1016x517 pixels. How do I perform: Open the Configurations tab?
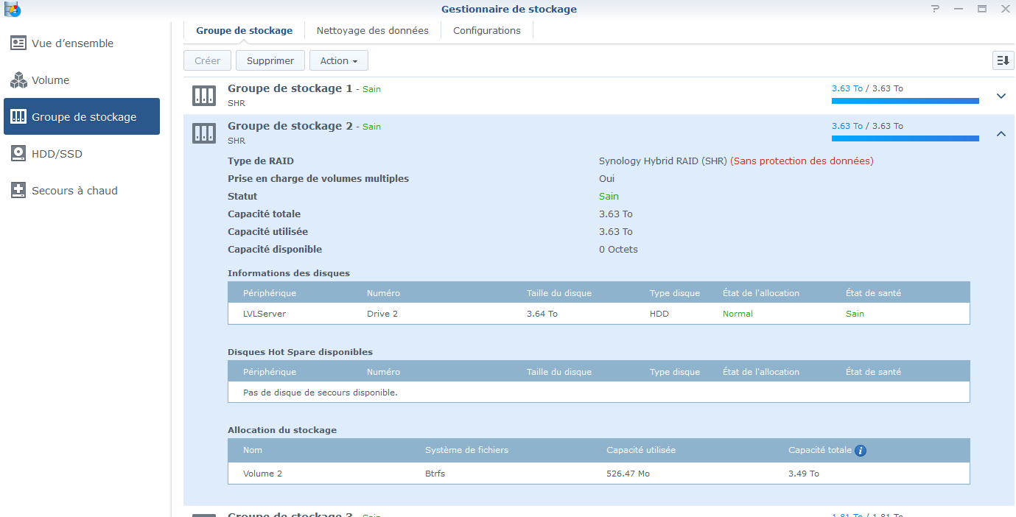486,31
